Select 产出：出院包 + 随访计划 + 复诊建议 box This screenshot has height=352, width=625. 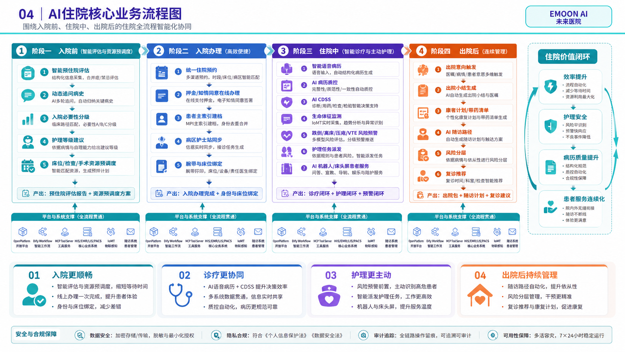tap(463, 195)
